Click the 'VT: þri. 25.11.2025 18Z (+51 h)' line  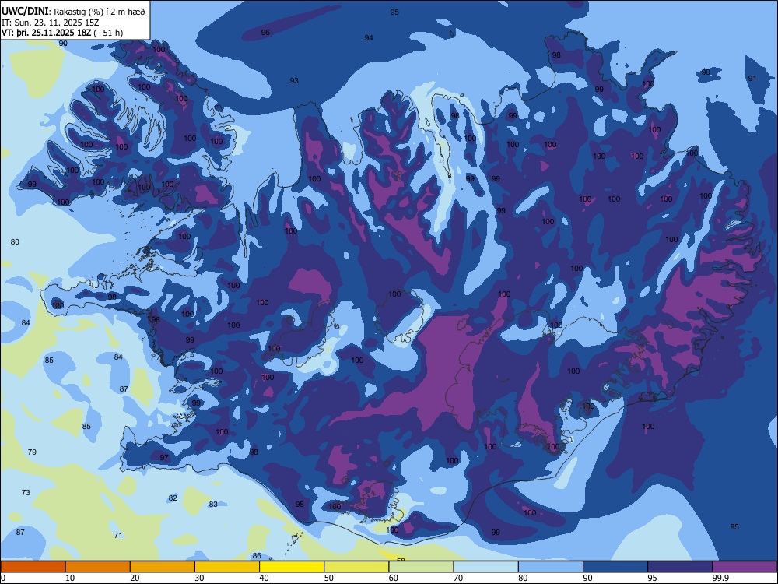pos(62,33)
